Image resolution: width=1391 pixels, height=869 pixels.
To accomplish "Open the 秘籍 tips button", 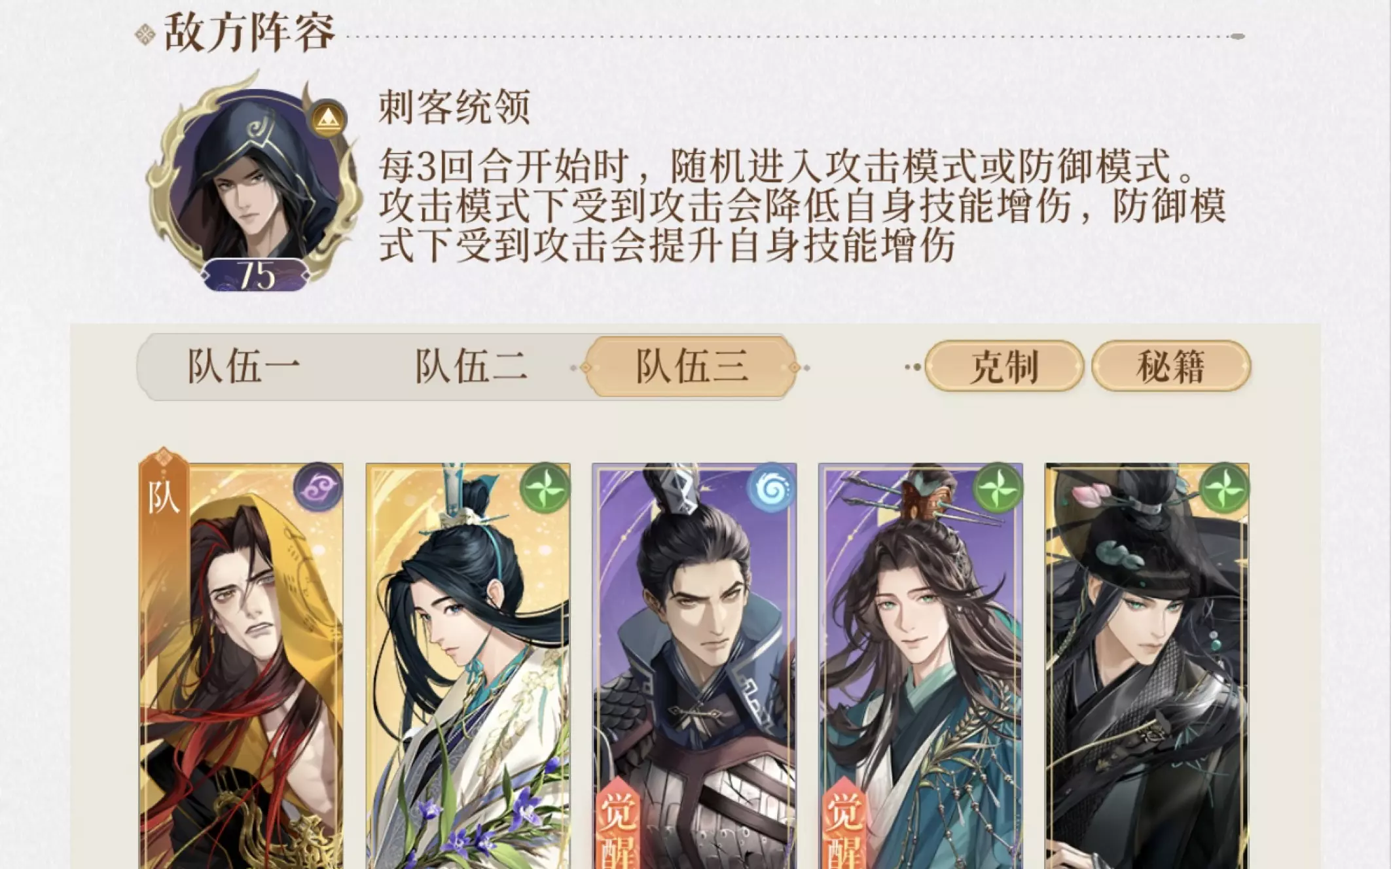I will (x=1170, y=366).
